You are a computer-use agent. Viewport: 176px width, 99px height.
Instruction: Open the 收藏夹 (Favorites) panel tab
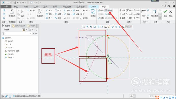[32, 26]
